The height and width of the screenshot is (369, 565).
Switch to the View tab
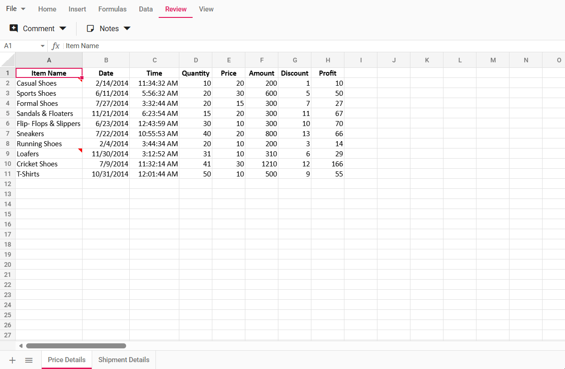click(206, 9)
